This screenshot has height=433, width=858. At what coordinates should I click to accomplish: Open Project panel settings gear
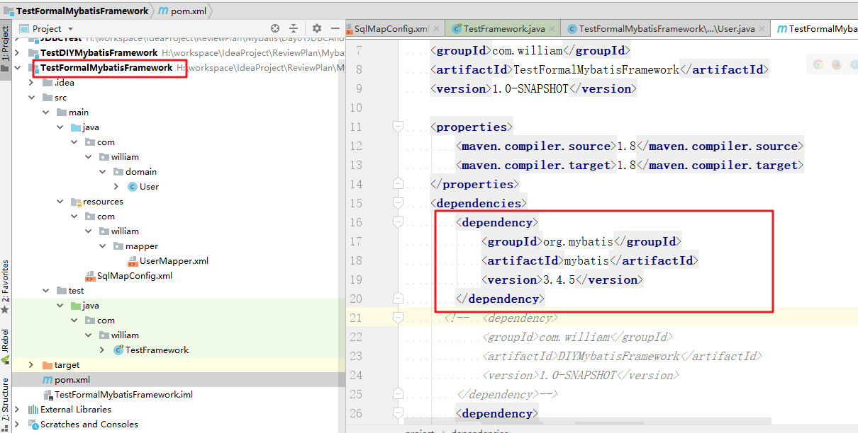[316, 29]
